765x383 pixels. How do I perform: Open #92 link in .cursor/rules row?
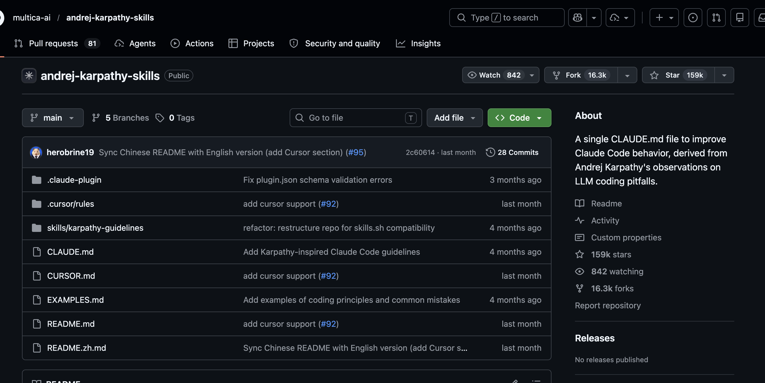click(328, 204)
